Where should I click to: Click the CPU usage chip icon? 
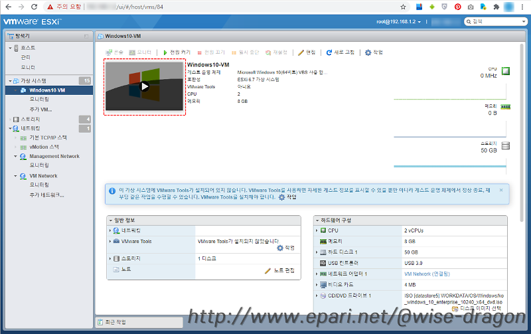[x=506, y=71]
